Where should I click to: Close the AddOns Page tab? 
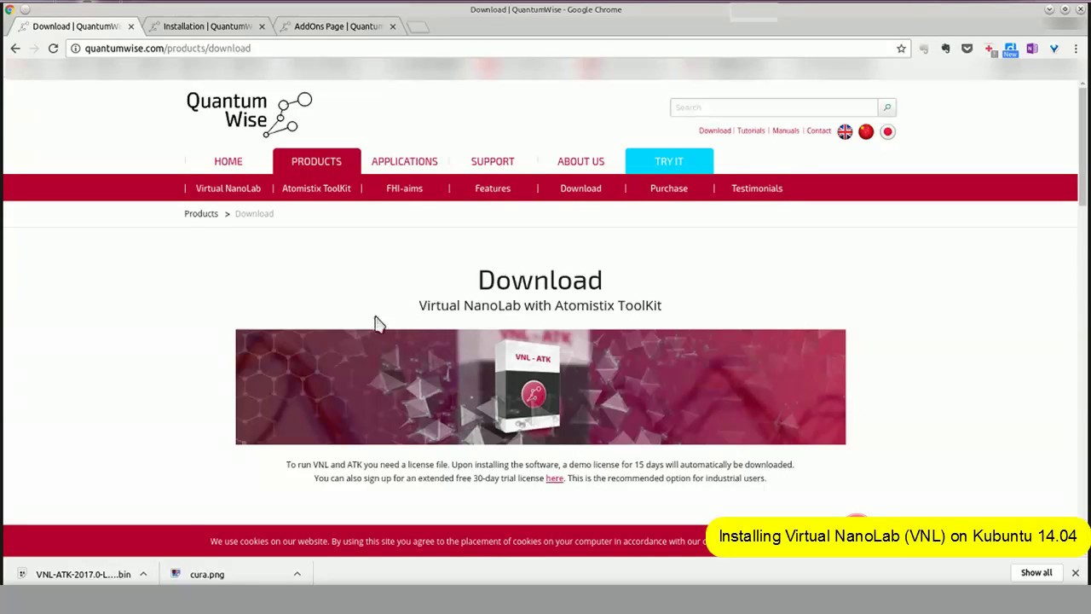pos(392,26)
